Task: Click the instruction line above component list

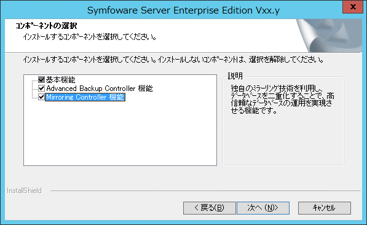Action: (x=173, y=60)
